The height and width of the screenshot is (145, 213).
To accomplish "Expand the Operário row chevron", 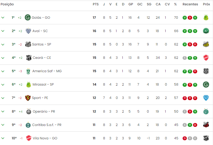I will coord(3,111).
